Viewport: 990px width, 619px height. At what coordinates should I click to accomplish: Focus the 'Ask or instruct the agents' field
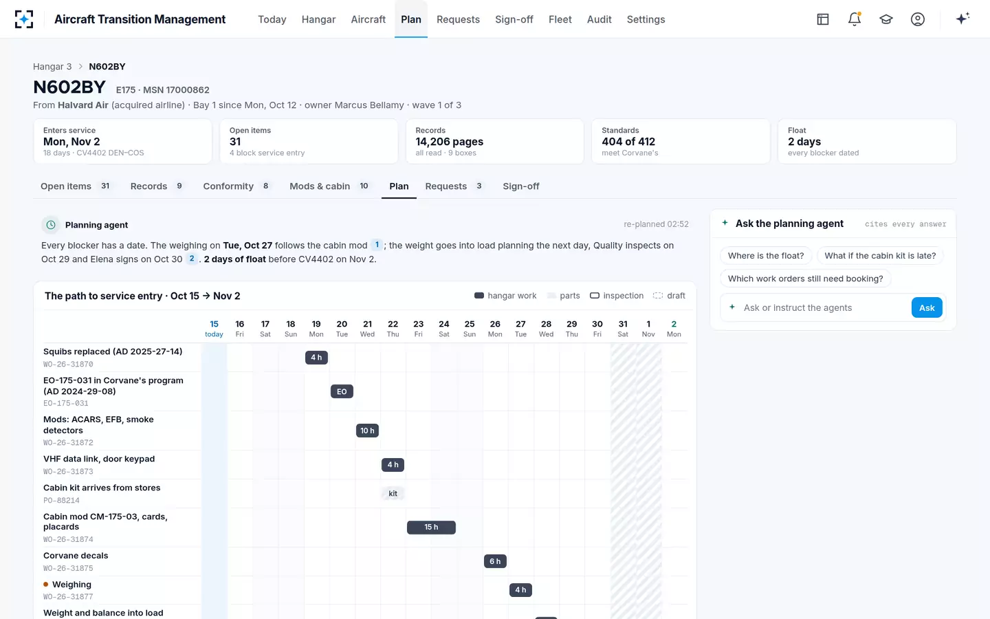point(825,307)
